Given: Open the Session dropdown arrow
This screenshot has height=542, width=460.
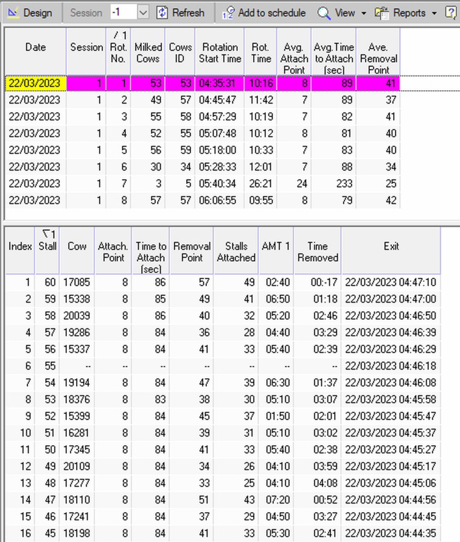Looking at the screenshot, I should click(143, 13).
